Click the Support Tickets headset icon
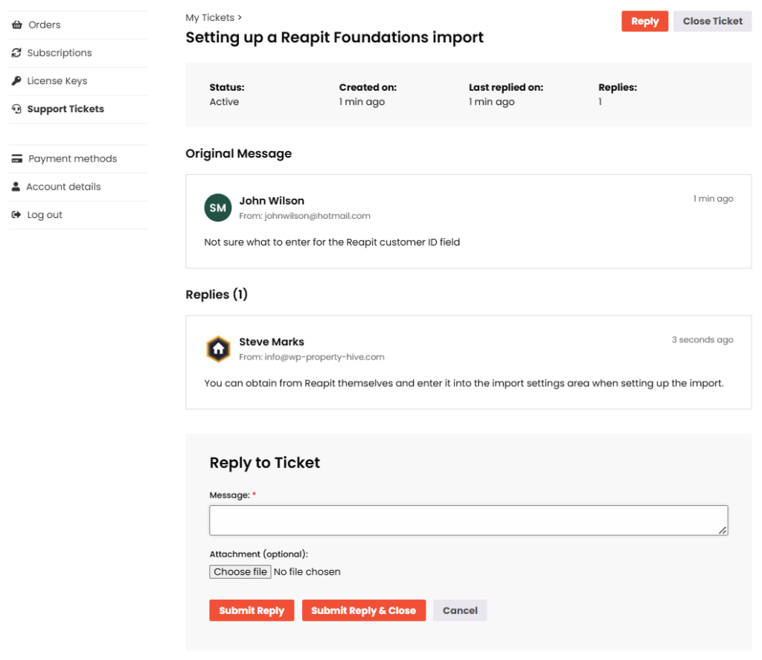 tap(16, 109)
